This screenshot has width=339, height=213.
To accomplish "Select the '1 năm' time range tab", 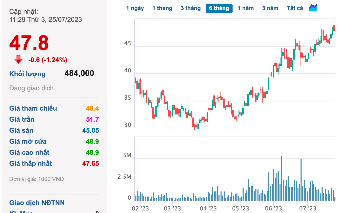I will point(246,8).
